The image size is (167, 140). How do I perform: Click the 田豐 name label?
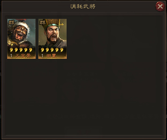coord(51,56)
